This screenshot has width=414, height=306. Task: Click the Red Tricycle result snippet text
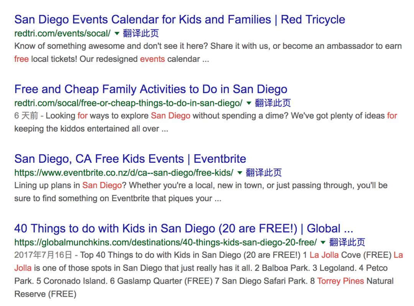208,52
